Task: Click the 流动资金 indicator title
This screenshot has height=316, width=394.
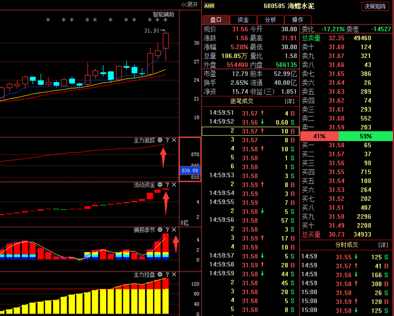Action: (144, 185)
